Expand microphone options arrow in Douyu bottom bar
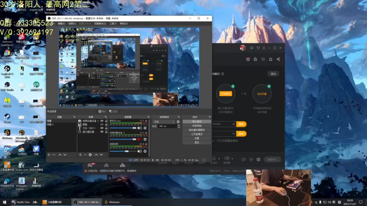367x206 pixels. 219,159
